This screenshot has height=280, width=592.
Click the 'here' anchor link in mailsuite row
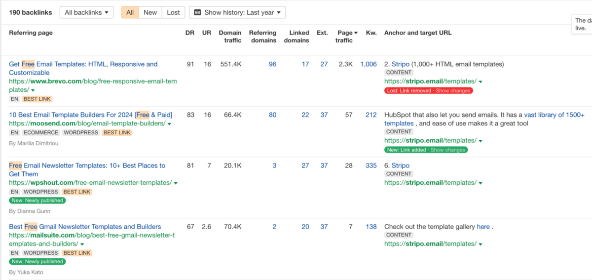point(483,227)
